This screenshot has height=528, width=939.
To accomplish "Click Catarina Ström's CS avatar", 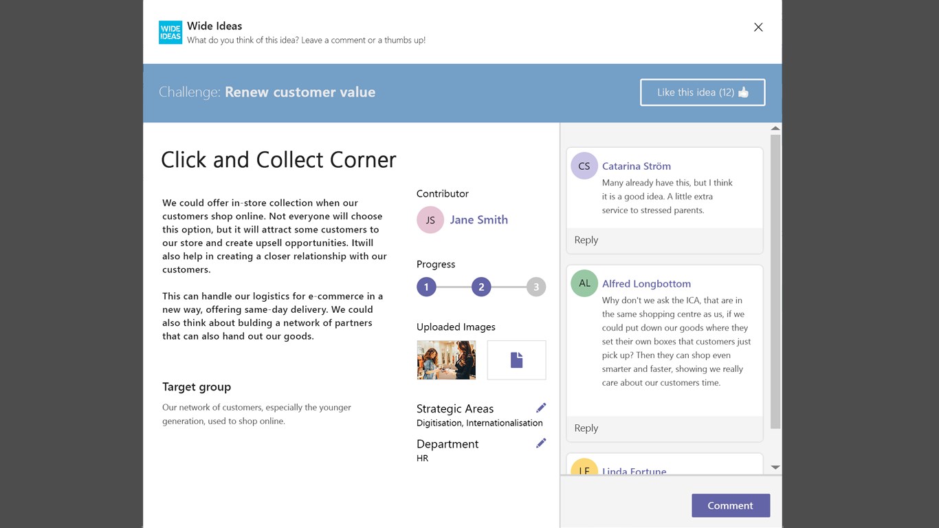I will (x=584, y=166).
